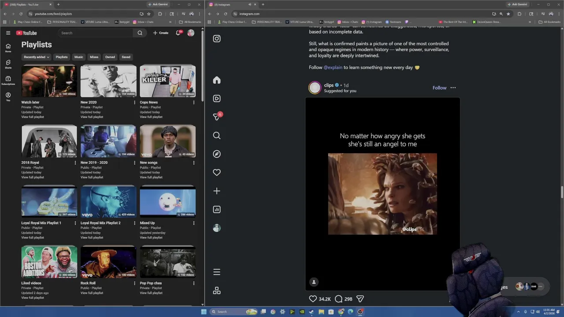564x317 pixels.
Task: Open the YouTube hamburger guide menu
Action: (x=8, y=33)
